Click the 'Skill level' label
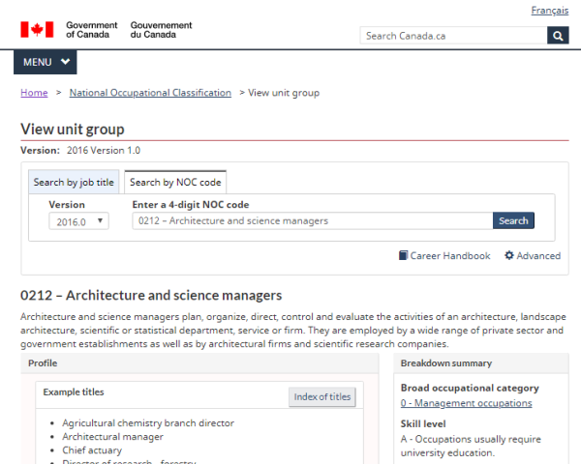The height and width of the screenshot is (464, 581). point(423,423)
